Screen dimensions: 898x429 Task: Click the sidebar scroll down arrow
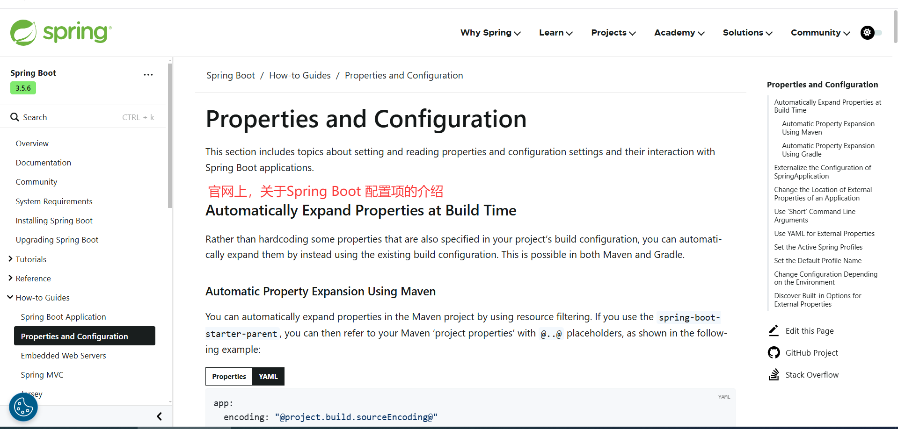pos(170,401)
